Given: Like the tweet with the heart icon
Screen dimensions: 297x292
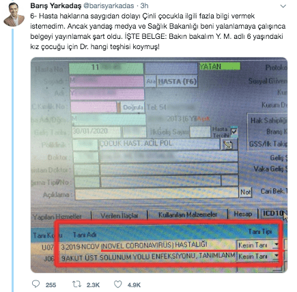Looking at the screenshot, I should (118, 284).
